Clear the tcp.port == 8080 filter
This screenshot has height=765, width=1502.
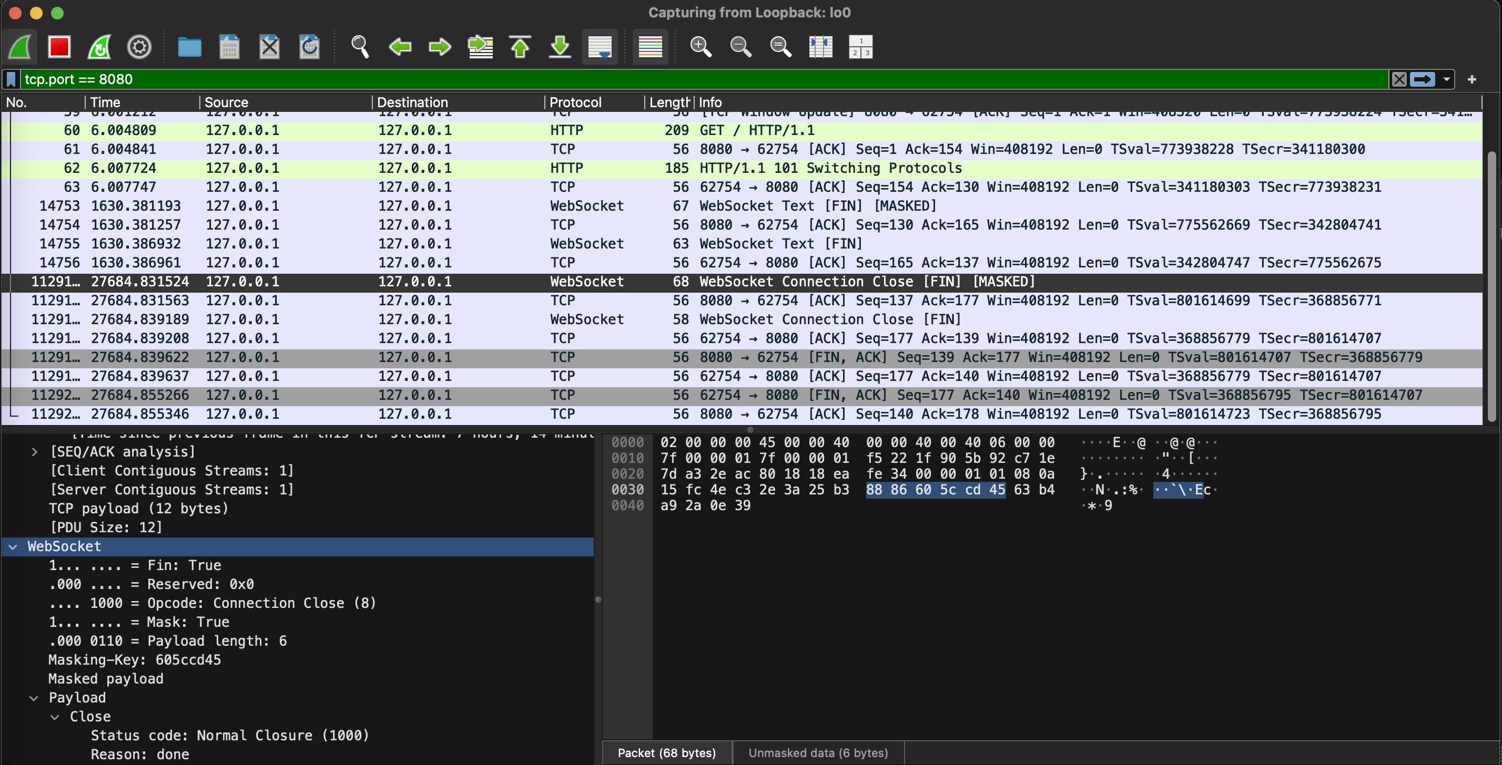tap(1399, 79)
